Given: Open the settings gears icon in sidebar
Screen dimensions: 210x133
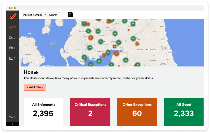Looking at the screenshot, I should pyautogui.click(x=11, y=117).
